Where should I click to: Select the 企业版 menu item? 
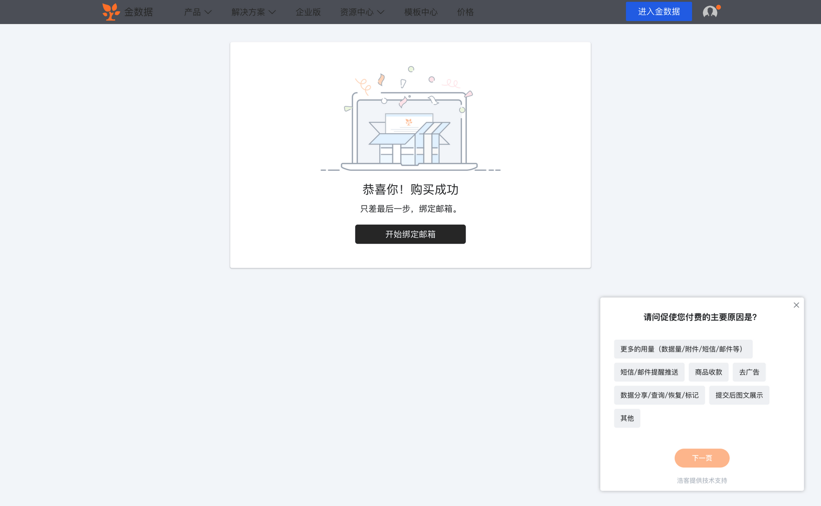coord(308,12)
